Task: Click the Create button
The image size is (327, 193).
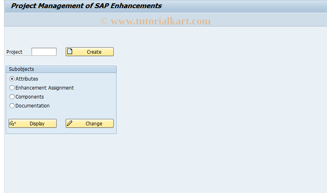Action: coord(90,52)
